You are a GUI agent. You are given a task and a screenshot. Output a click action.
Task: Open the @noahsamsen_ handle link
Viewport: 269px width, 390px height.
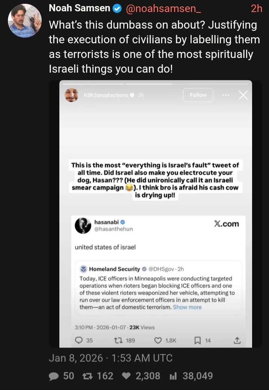pyautogui.click(x=165, y=9)
